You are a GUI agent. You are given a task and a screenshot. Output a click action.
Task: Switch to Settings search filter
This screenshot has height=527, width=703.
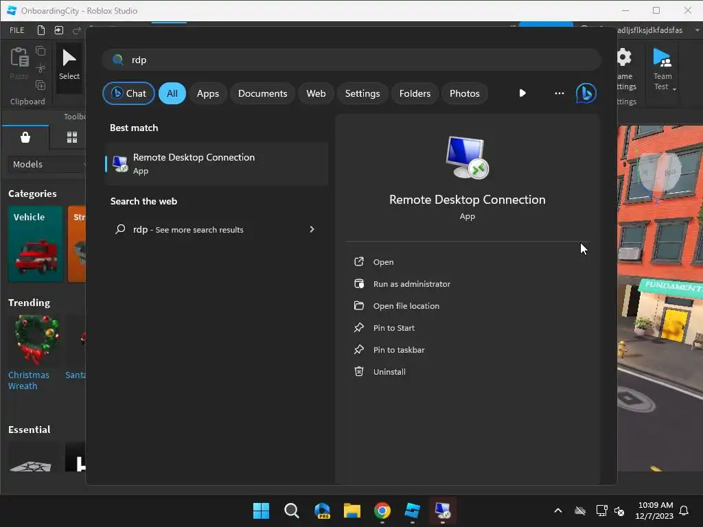click(362, 93)
